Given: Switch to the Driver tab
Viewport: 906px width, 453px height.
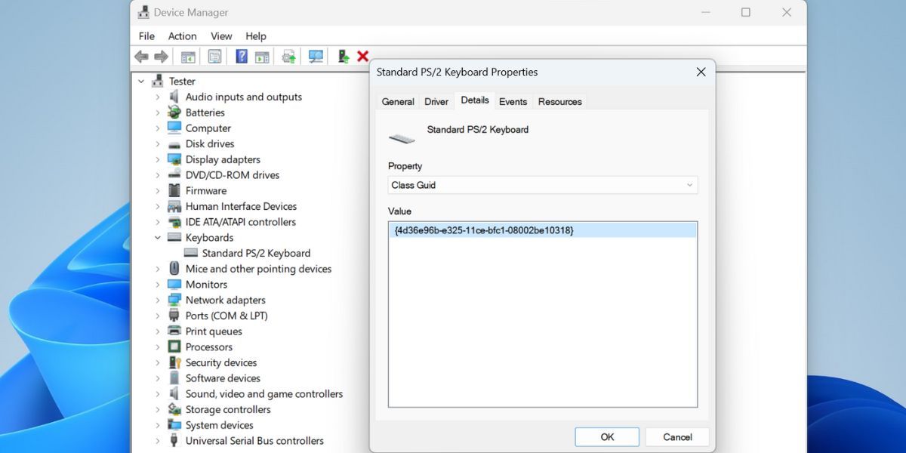Looking at the screenshot, I should tap(436, 100).
